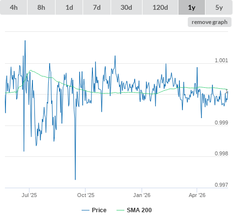
Task: Click the 1.001 y-axis price label
Action: pos(221,60)
